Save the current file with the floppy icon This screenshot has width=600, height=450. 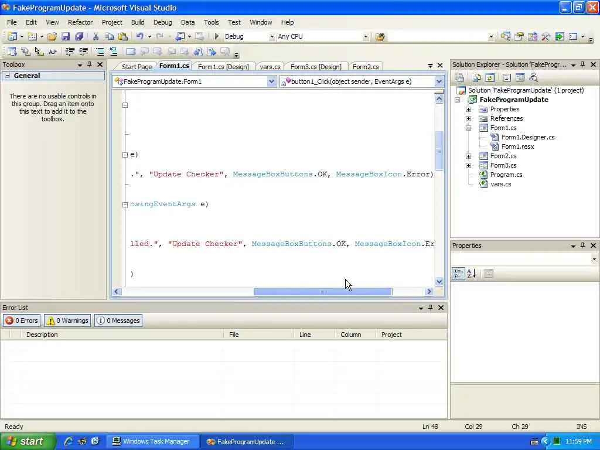pyautogui.click(x=66, y=36)
